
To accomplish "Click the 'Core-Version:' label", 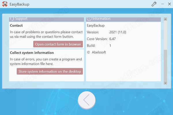I will (x=97, y=39).
